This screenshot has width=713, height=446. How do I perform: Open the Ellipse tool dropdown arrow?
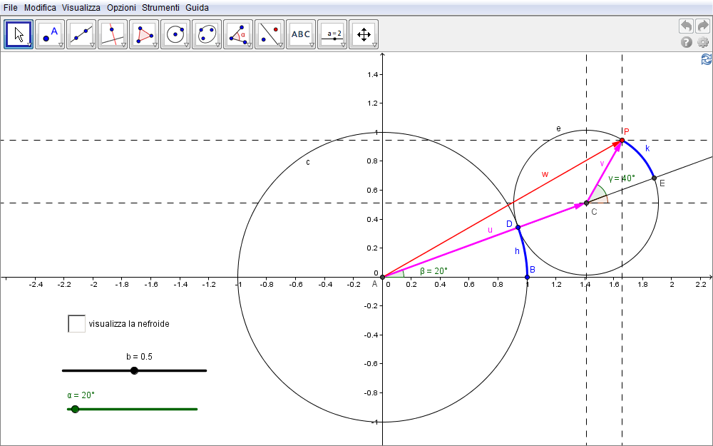pos(218,45)
